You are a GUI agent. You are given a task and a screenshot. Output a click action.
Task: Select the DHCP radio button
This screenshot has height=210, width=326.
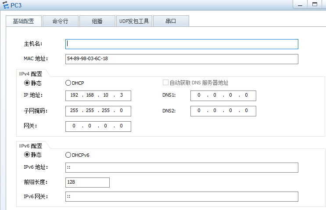pyautogui.click(x=68, y=83)
